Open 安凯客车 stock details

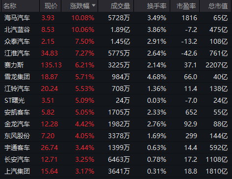17,112
